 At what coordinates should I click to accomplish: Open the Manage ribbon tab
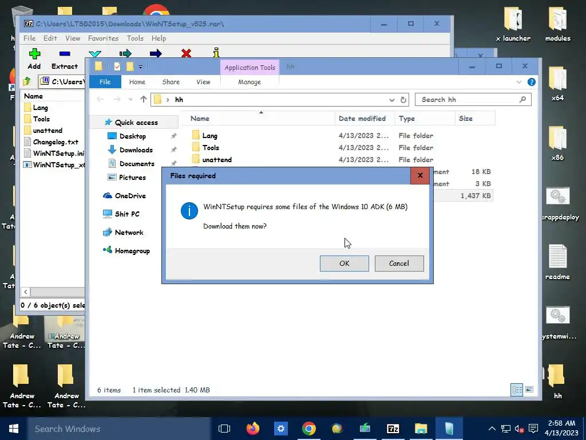coord(250,82)
